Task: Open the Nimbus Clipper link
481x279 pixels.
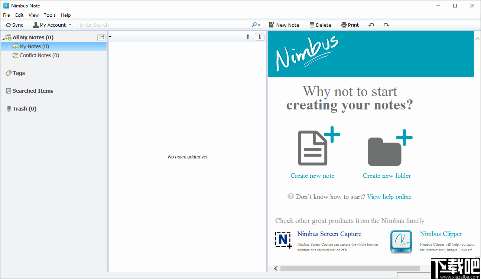Action: pyautogui.click(x=441, y=234)
